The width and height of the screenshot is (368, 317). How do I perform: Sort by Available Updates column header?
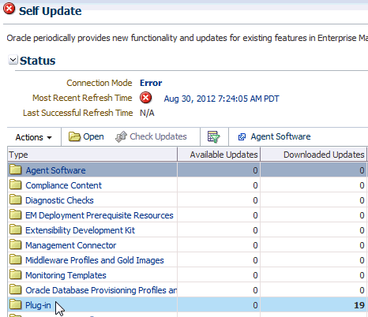pyautogui.click(x=219, y=155)
